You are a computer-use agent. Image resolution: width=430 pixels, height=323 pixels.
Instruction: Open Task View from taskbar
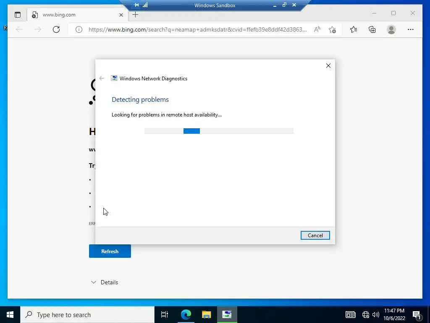tap(165, 315)
